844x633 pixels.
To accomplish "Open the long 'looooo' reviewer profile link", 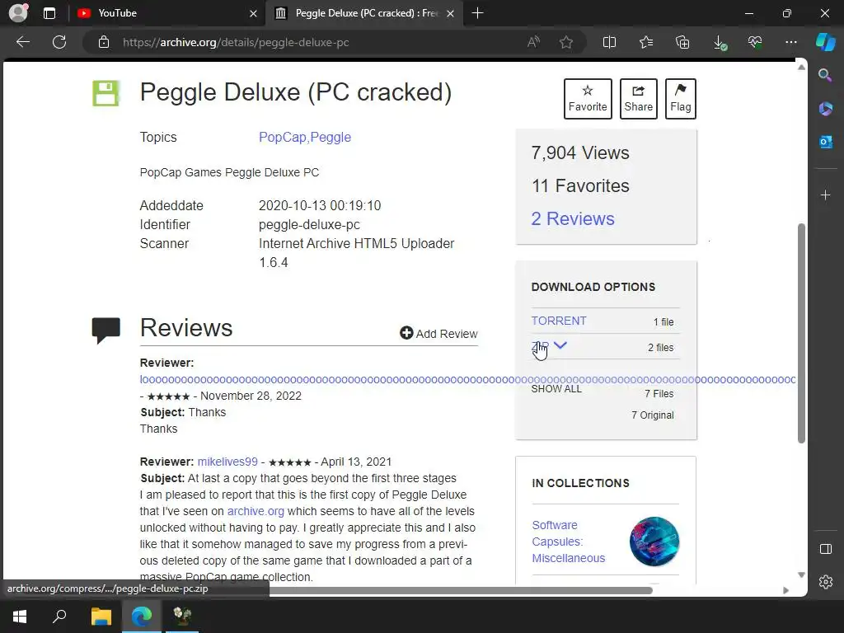I will pos(467,379).
